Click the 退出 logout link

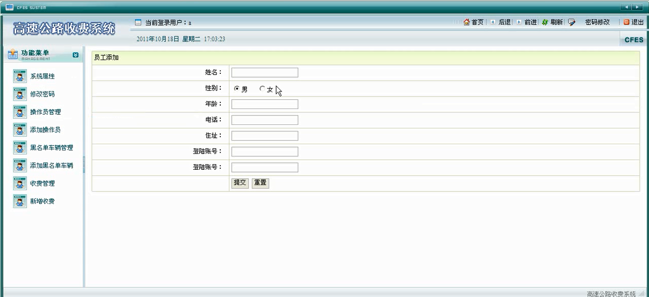pos(638,22)
